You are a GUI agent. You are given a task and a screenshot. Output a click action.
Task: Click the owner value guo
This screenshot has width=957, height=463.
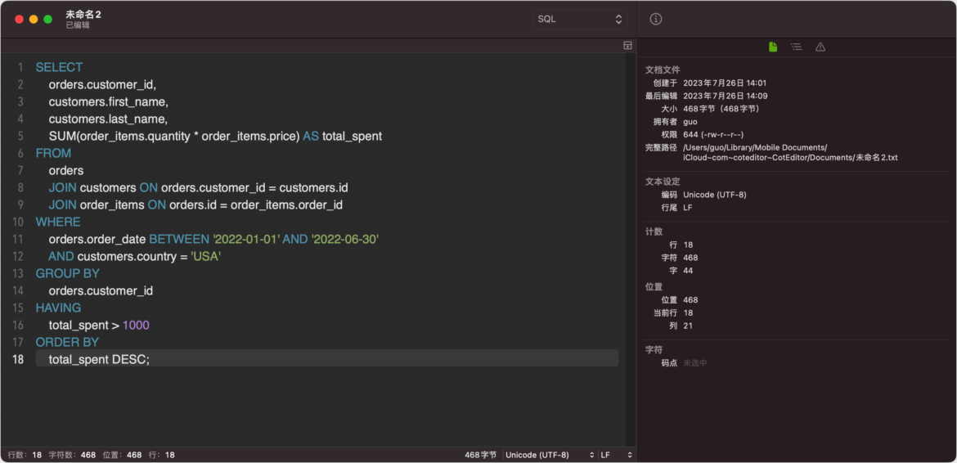tap(690, 121)
